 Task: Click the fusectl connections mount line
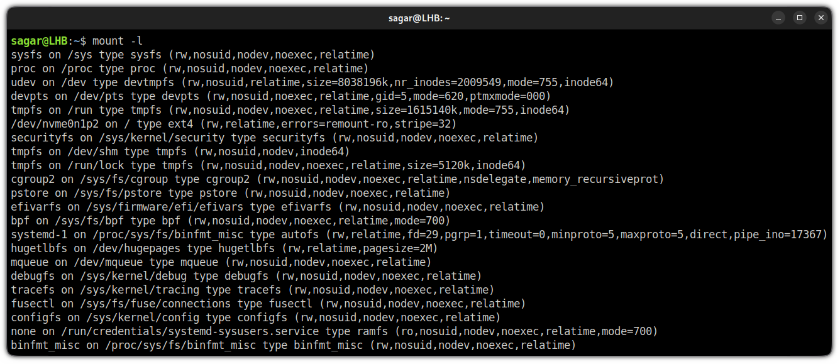(x=268, y=304)
